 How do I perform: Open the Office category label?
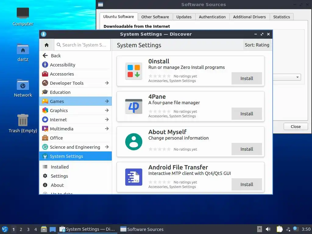pyautogui.click(x=56, y=138)
